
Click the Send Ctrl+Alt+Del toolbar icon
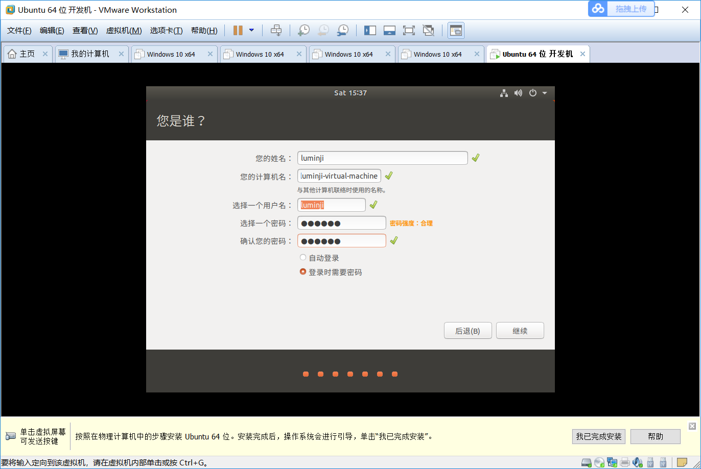[x=276, y=31]
